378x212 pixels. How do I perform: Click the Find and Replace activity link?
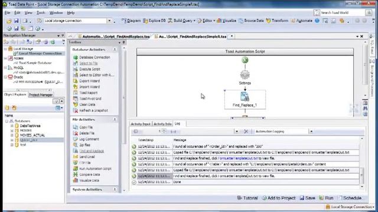tap(92, 151)
